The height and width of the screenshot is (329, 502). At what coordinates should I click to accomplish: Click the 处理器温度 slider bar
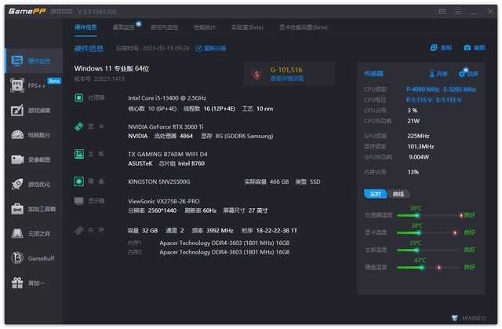pyautogui.click(x=427, y=214)
